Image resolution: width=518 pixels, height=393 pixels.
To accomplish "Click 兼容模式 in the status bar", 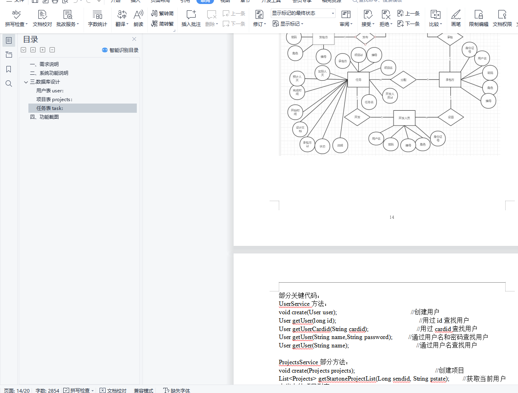I will pos(144,390).
